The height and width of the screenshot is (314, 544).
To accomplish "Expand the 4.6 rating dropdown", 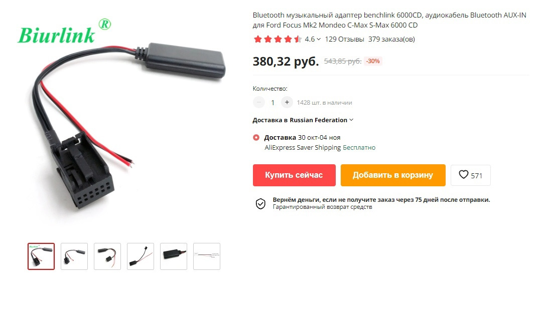I will [313, 39].
